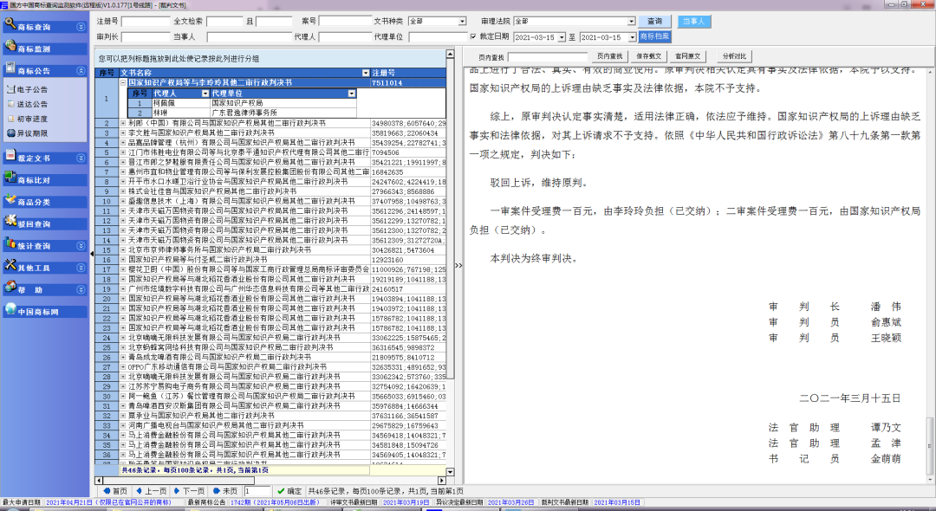Toggle the 裁定日期 checkbox
The image size is (936, 511).
point(473,36)
